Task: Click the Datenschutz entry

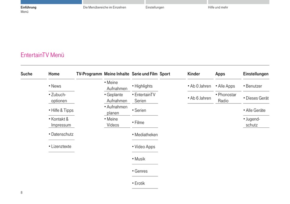Action: coord(62,134)
